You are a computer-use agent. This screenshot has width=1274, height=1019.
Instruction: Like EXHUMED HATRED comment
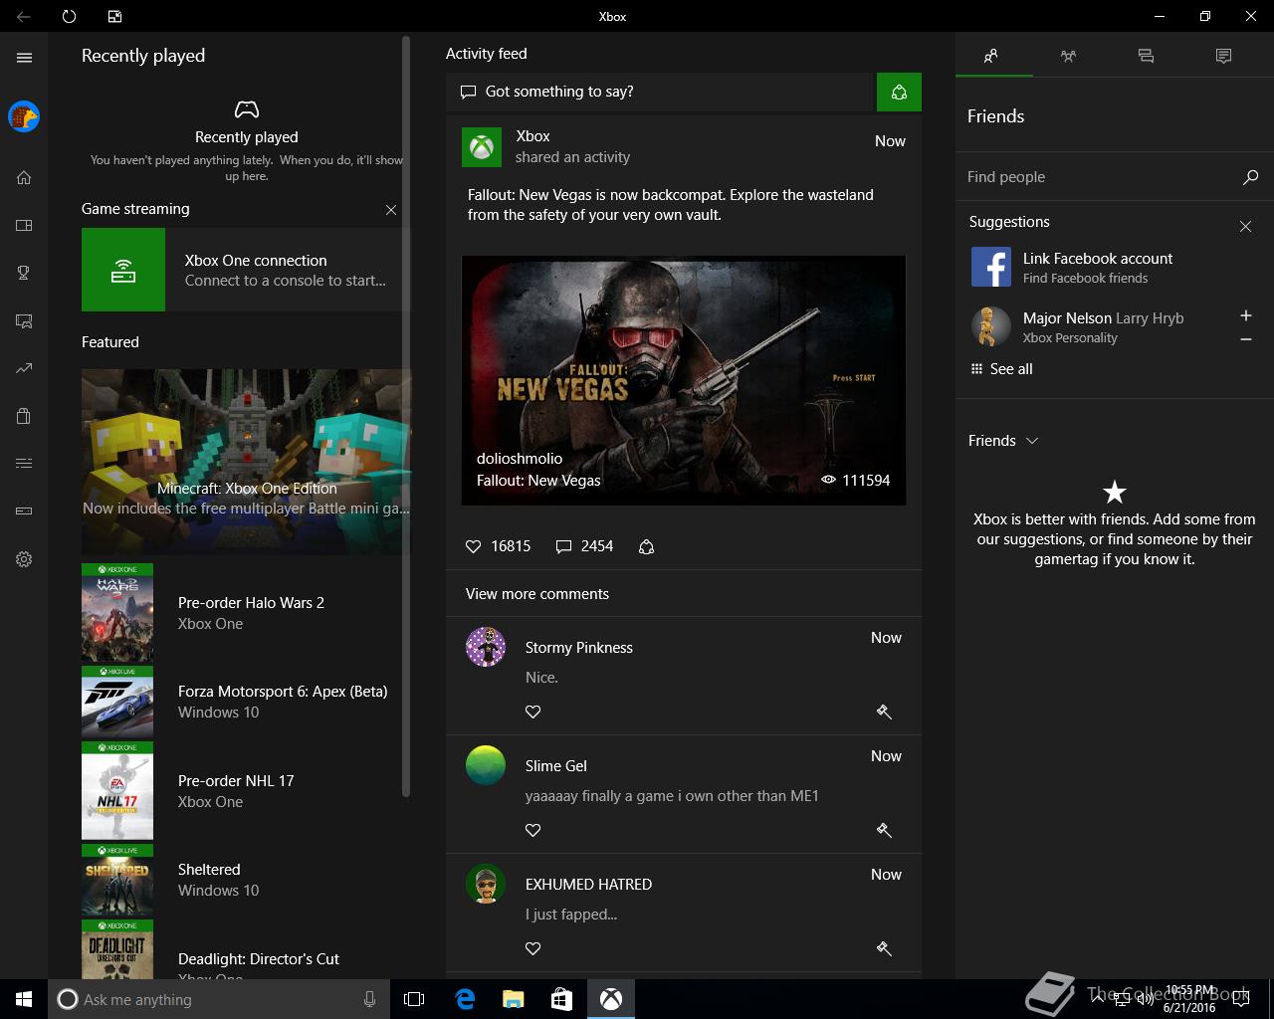(x=533, y=948)
